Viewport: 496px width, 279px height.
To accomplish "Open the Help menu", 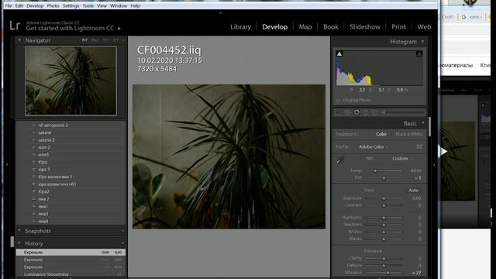I will click(x=135, y=5).
